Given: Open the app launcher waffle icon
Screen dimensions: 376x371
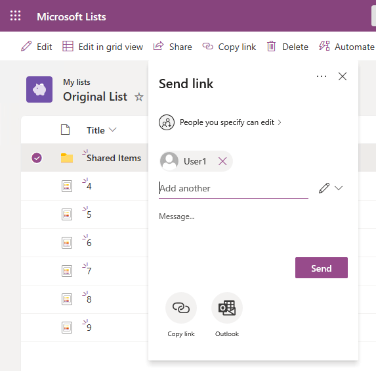Looking at the screenshot, I should [x=15, y=16].
